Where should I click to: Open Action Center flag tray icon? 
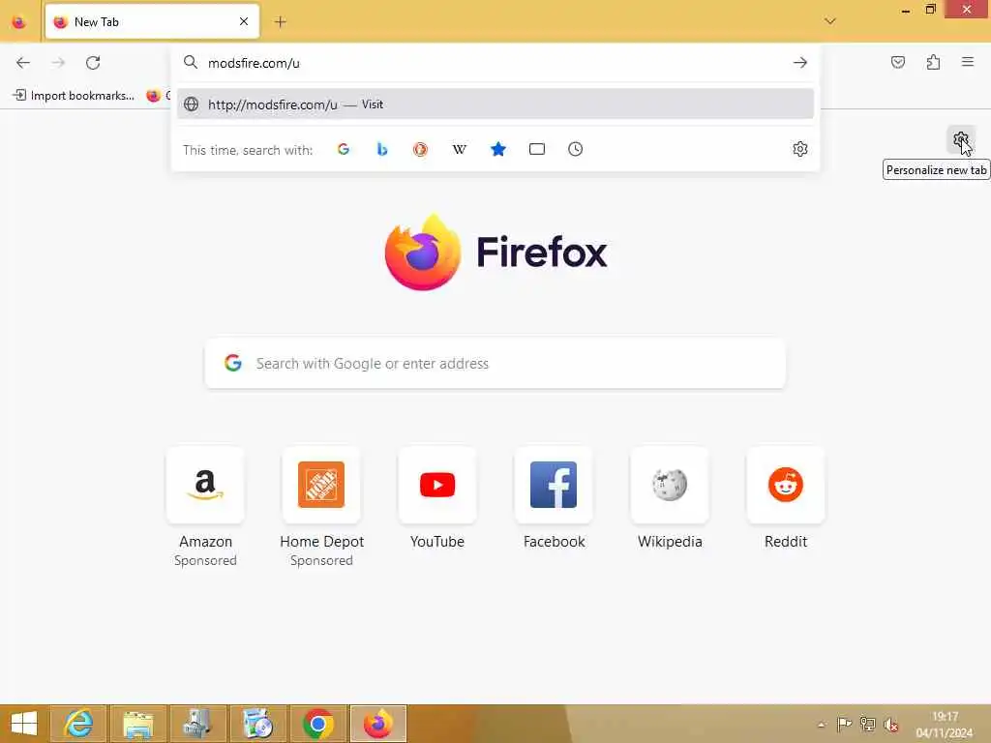tap(844, 725)
